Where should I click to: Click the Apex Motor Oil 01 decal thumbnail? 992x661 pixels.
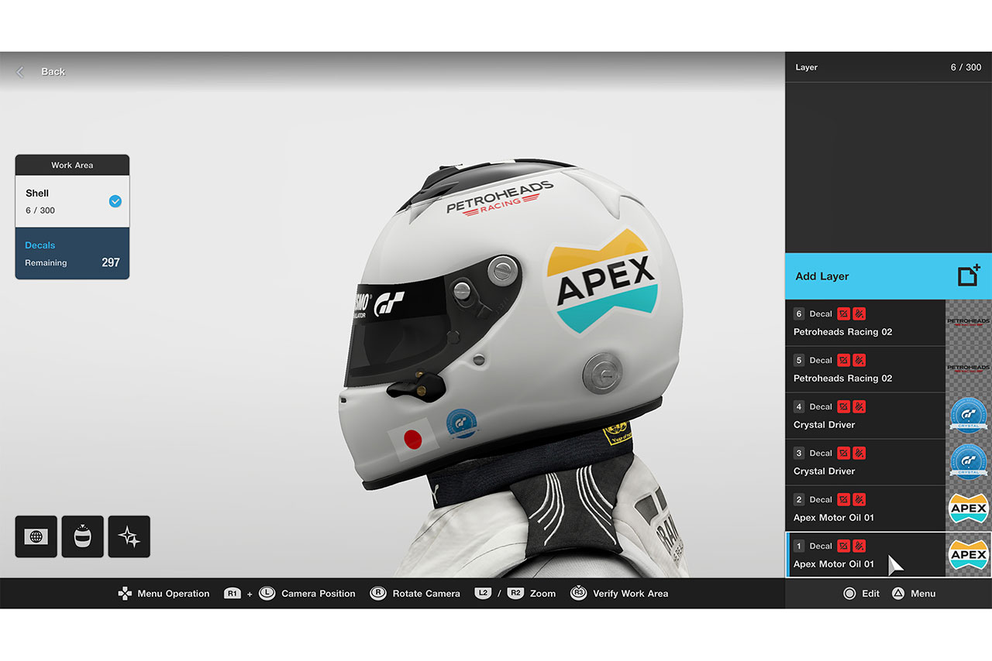[x=968, y=554]
